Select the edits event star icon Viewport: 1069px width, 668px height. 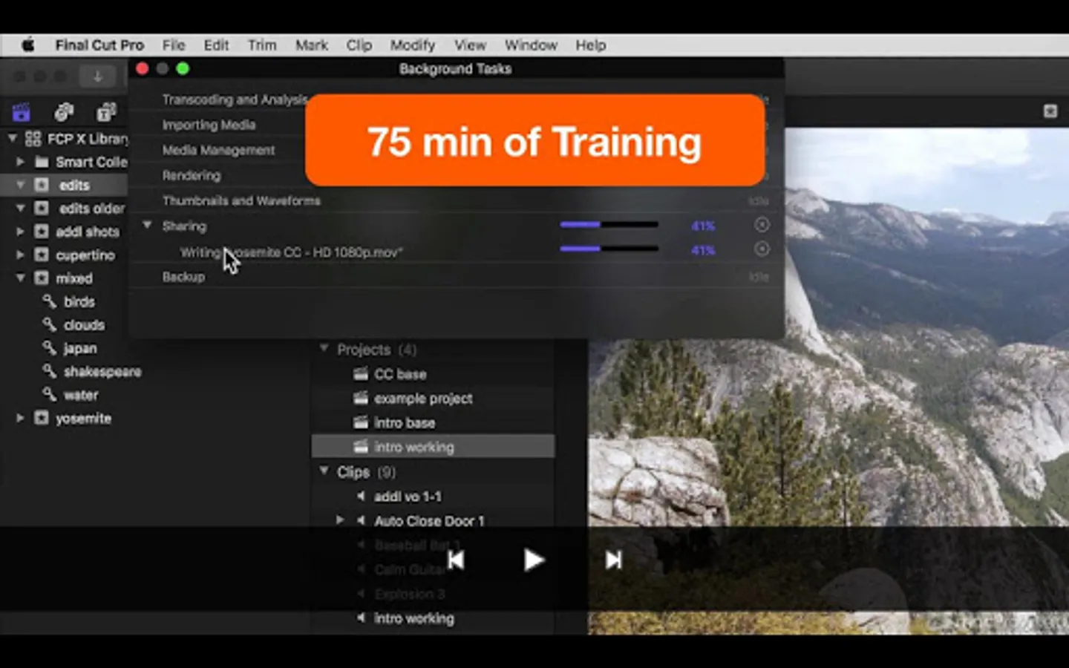(x=42, y=185)
